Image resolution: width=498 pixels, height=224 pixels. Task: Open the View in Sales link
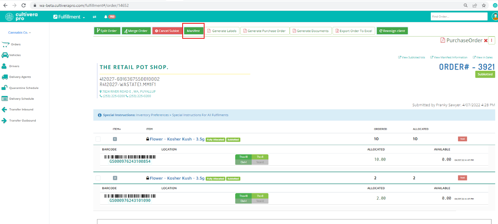pyautogui.click(x=483, y=57)
